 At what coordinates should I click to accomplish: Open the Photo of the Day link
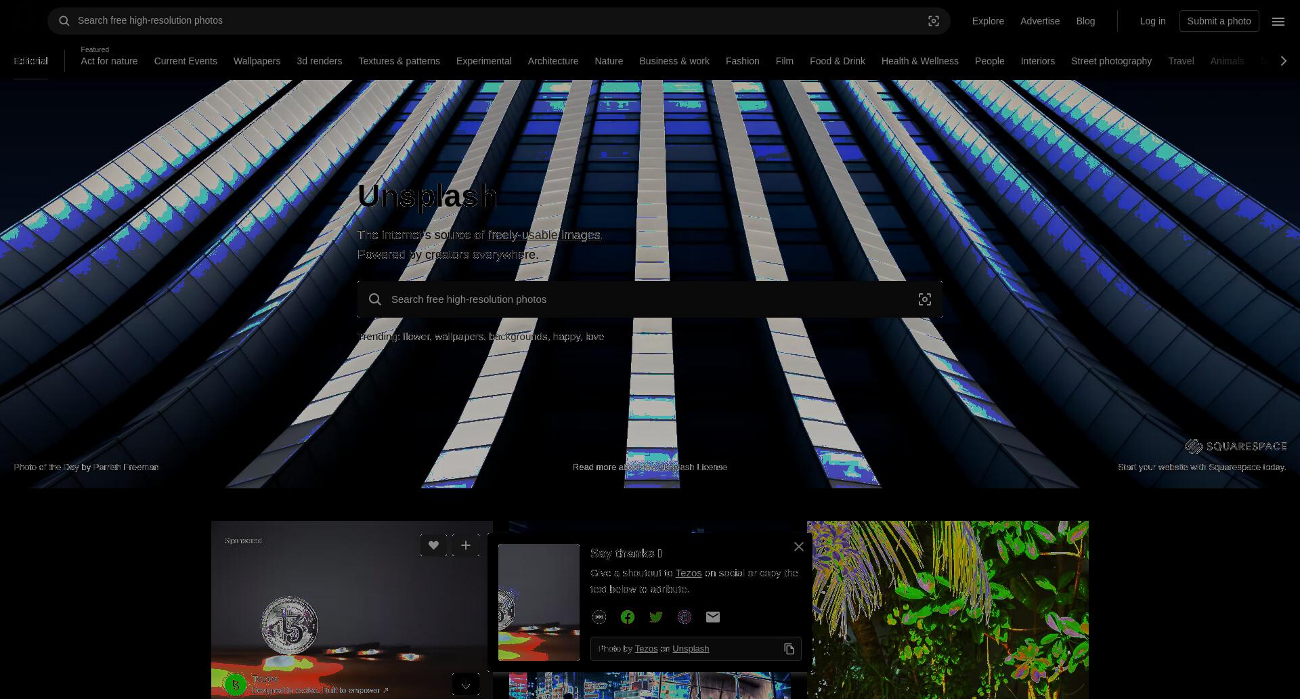[x=46, y=467]
